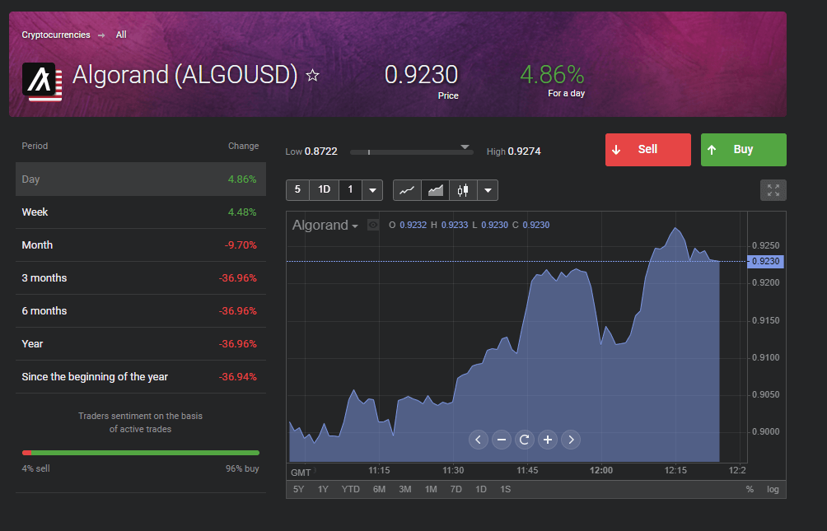
Task: Switch chart range to 1M
Action: (x=431, y=489)
